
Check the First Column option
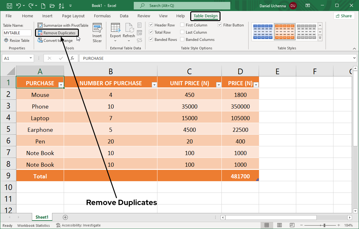coord(182,25)
